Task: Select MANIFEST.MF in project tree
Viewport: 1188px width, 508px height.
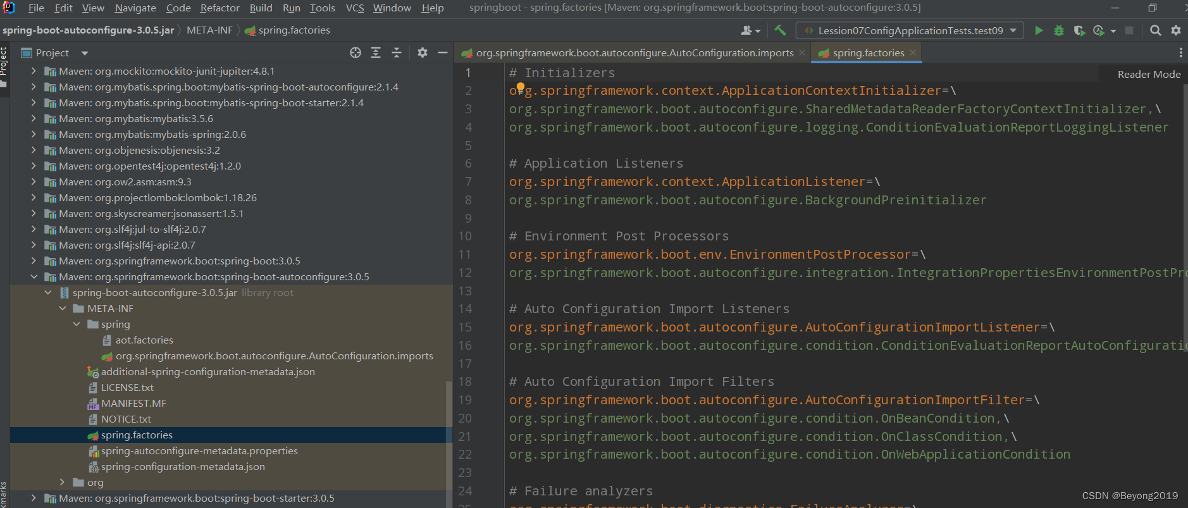Action: pos(133,404)
